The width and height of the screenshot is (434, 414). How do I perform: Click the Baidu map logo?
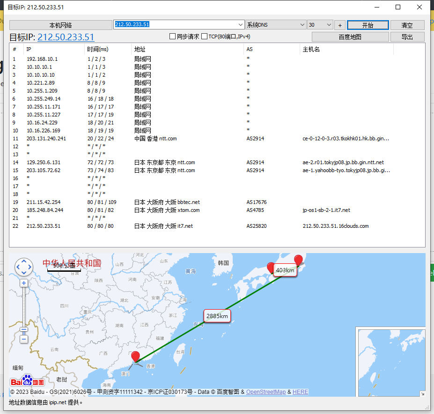27,381
